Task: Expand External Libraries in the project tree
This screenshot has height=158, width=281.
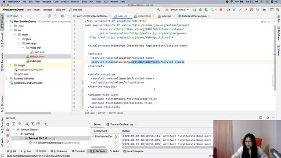Action: 7,79
